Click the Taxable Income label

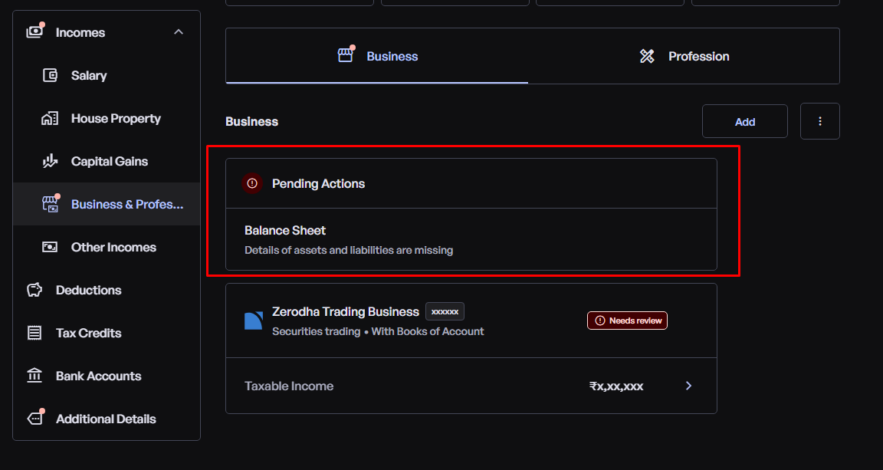pos(289,386)
